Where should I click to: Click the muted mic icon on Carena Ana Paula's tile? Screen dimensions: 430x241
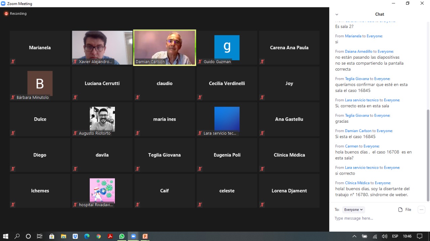click(262, 62)
